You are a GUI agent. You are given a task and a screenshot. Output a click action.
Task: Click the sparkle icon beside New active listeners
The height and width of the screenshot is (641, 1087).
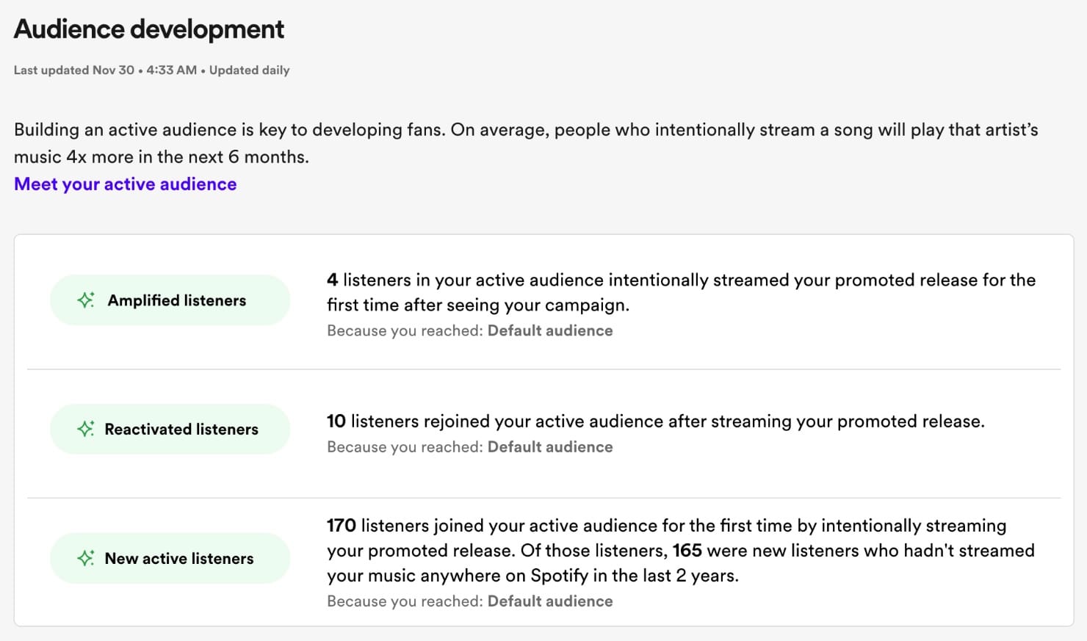[86, 558]
